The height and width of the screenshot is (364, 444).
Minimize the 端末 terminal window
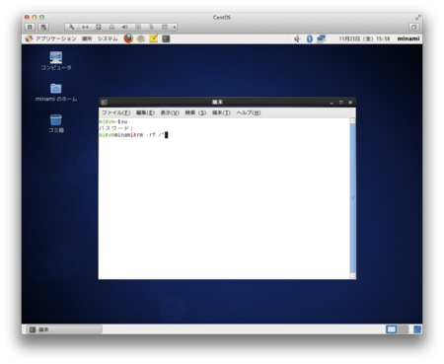(x=332, y=103)
